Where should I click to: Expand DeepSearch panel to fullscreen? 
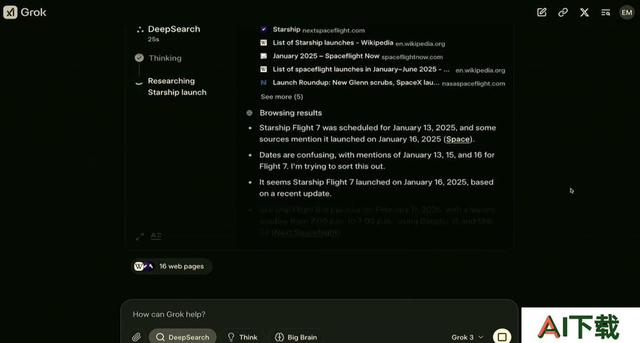tap(140, 236)
